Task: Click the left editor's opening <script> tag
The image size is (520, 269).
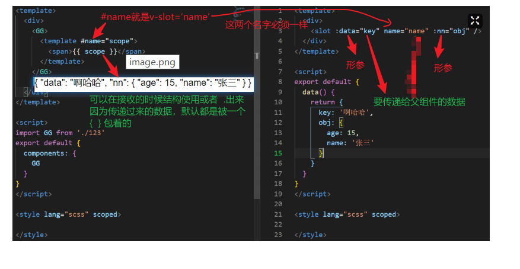Action: tap(31, 123)
